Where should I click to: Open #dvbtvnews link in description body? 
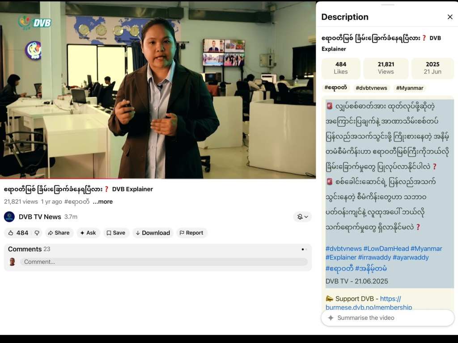click(343, 249)
